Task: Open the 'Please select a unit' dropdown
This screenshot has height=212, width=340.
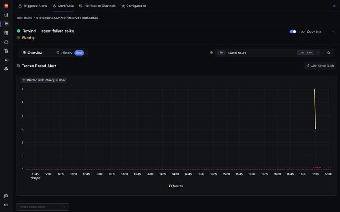Action: 42,207
